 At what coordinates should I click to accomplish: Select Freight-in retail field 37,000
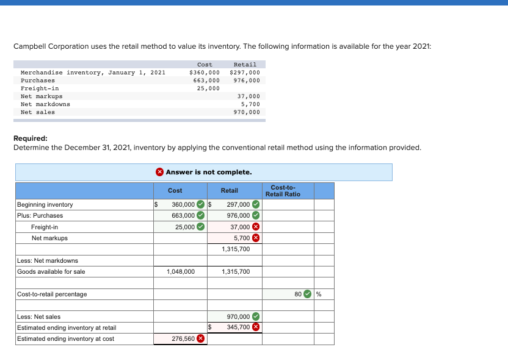(x=235, y=227)
